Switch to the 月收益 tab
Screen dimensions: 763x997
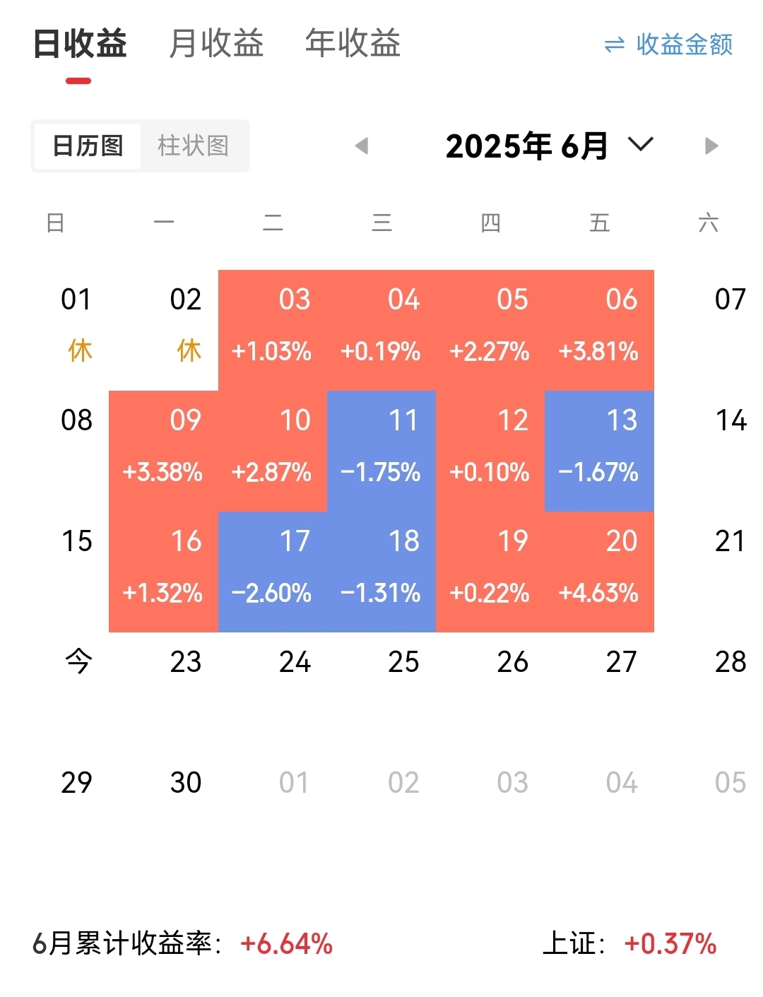click(216, 43)
